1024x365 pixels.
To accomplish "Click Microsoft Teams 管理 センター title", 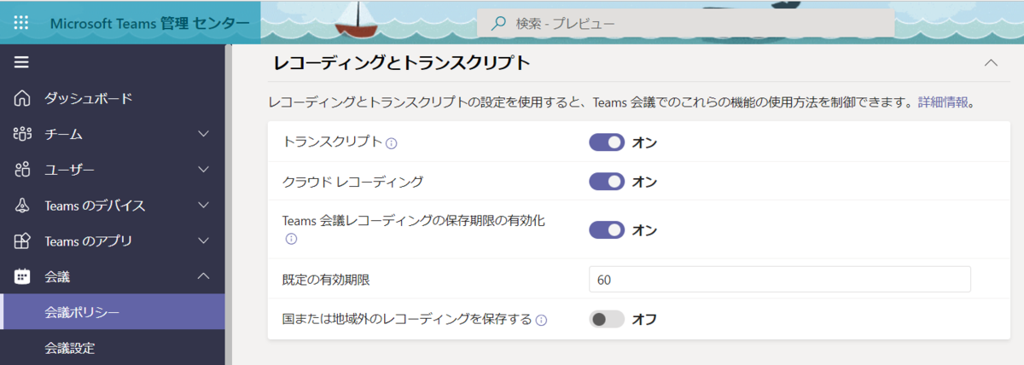I will [x=149, y=23].
